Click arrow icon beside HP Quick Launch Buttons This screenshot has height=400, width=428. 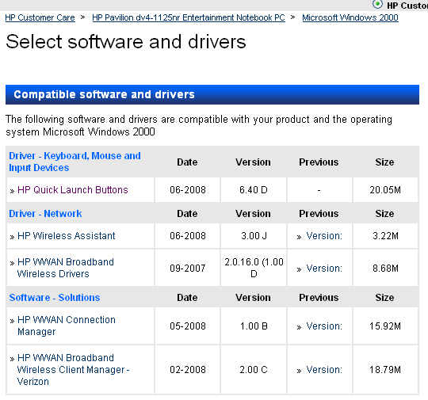[x=12, y=191]
